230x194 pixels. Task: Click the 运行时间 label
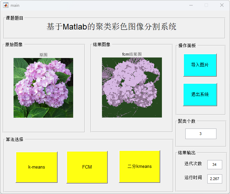[193, 177]
